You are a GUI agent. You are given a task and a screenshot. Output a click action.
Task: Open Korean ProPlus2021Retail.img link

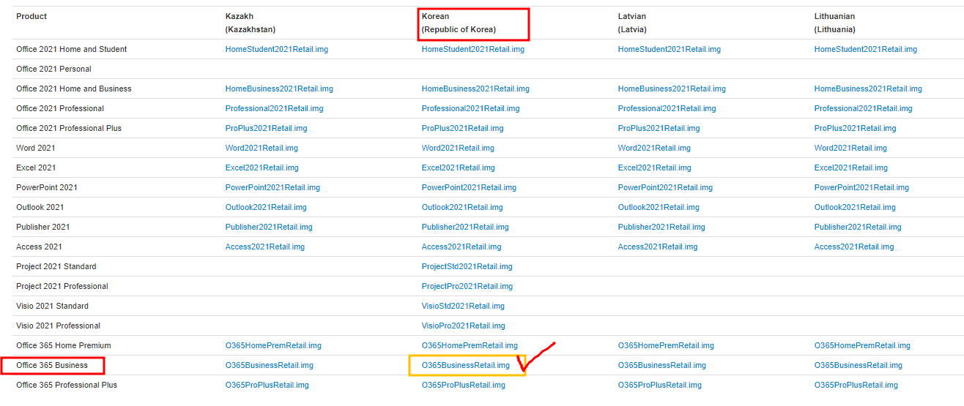(x=463, y=128)
